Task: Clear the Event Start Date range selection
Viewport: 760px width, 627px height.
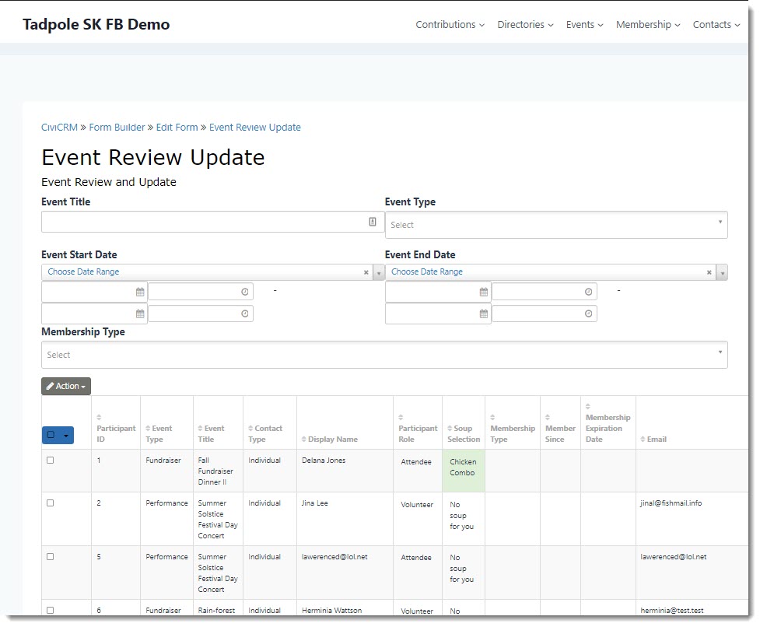Action: pos(366,273)
